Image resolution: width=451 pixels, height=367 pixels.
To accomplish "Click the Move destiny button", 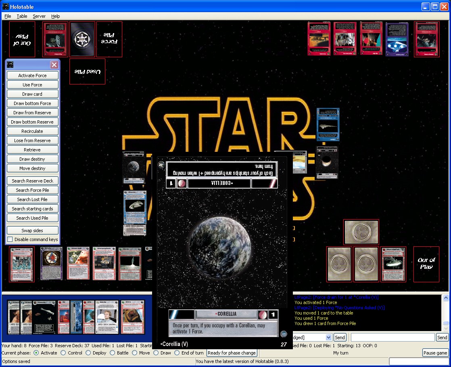I will [33, 168].
